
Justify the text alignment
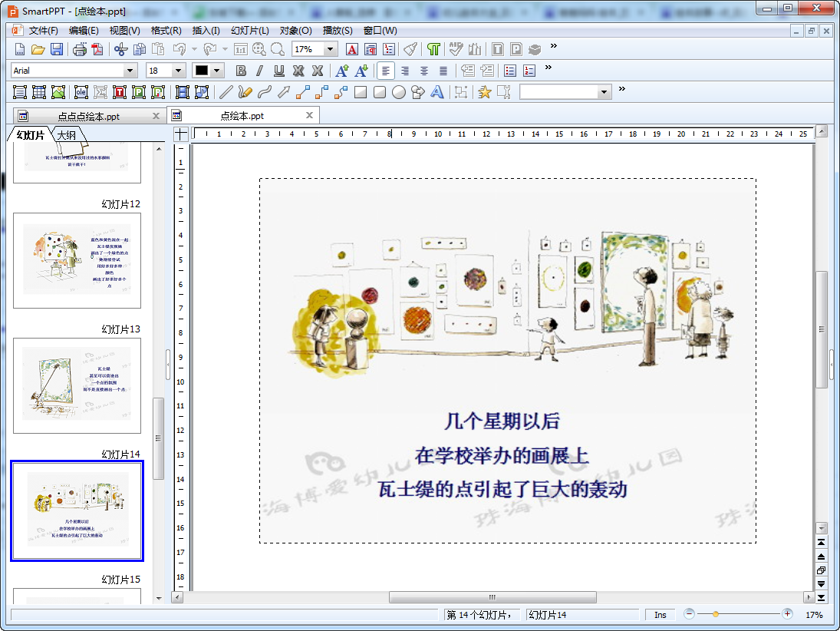(x=443, y=71)
